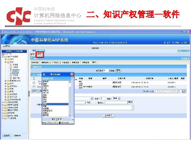Open the 属性 dropdown
This screenshot has height=143, width=191.
116,98
